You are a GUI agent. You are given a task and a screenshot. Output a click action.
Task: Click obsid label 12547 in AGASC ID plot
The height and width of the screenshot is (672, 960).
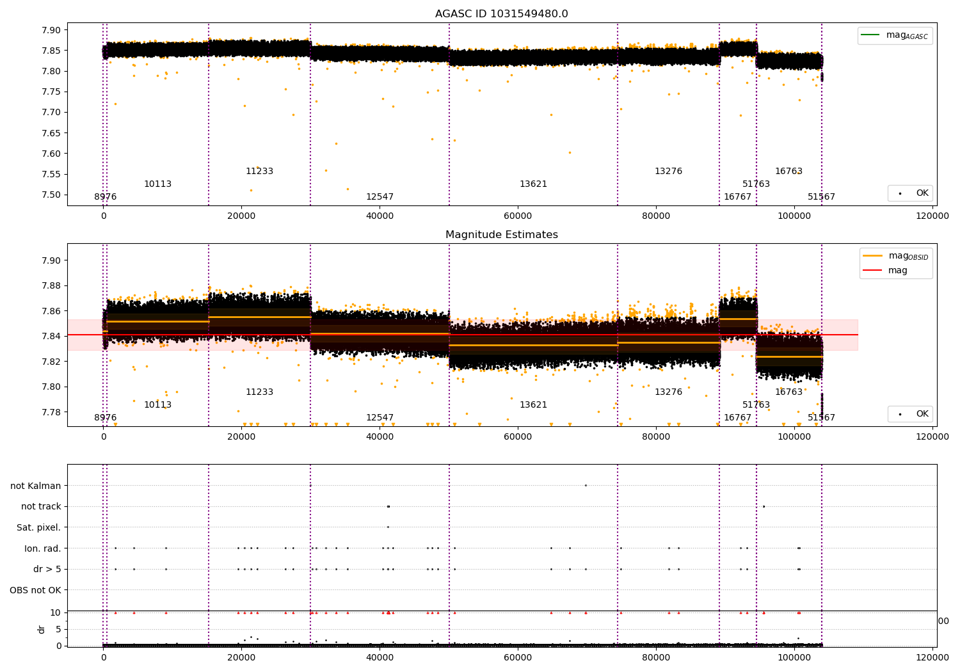coord(380,197)
